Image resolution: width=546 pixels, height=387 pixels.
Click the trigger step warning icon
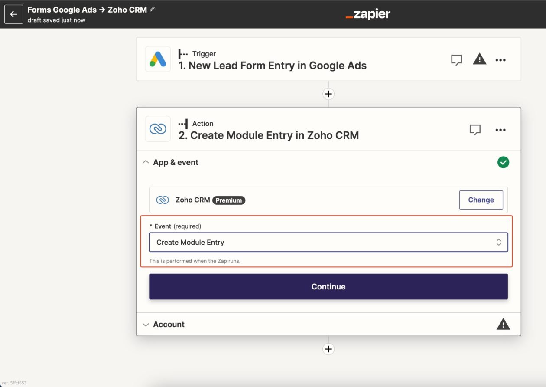[x=479, y=59]
